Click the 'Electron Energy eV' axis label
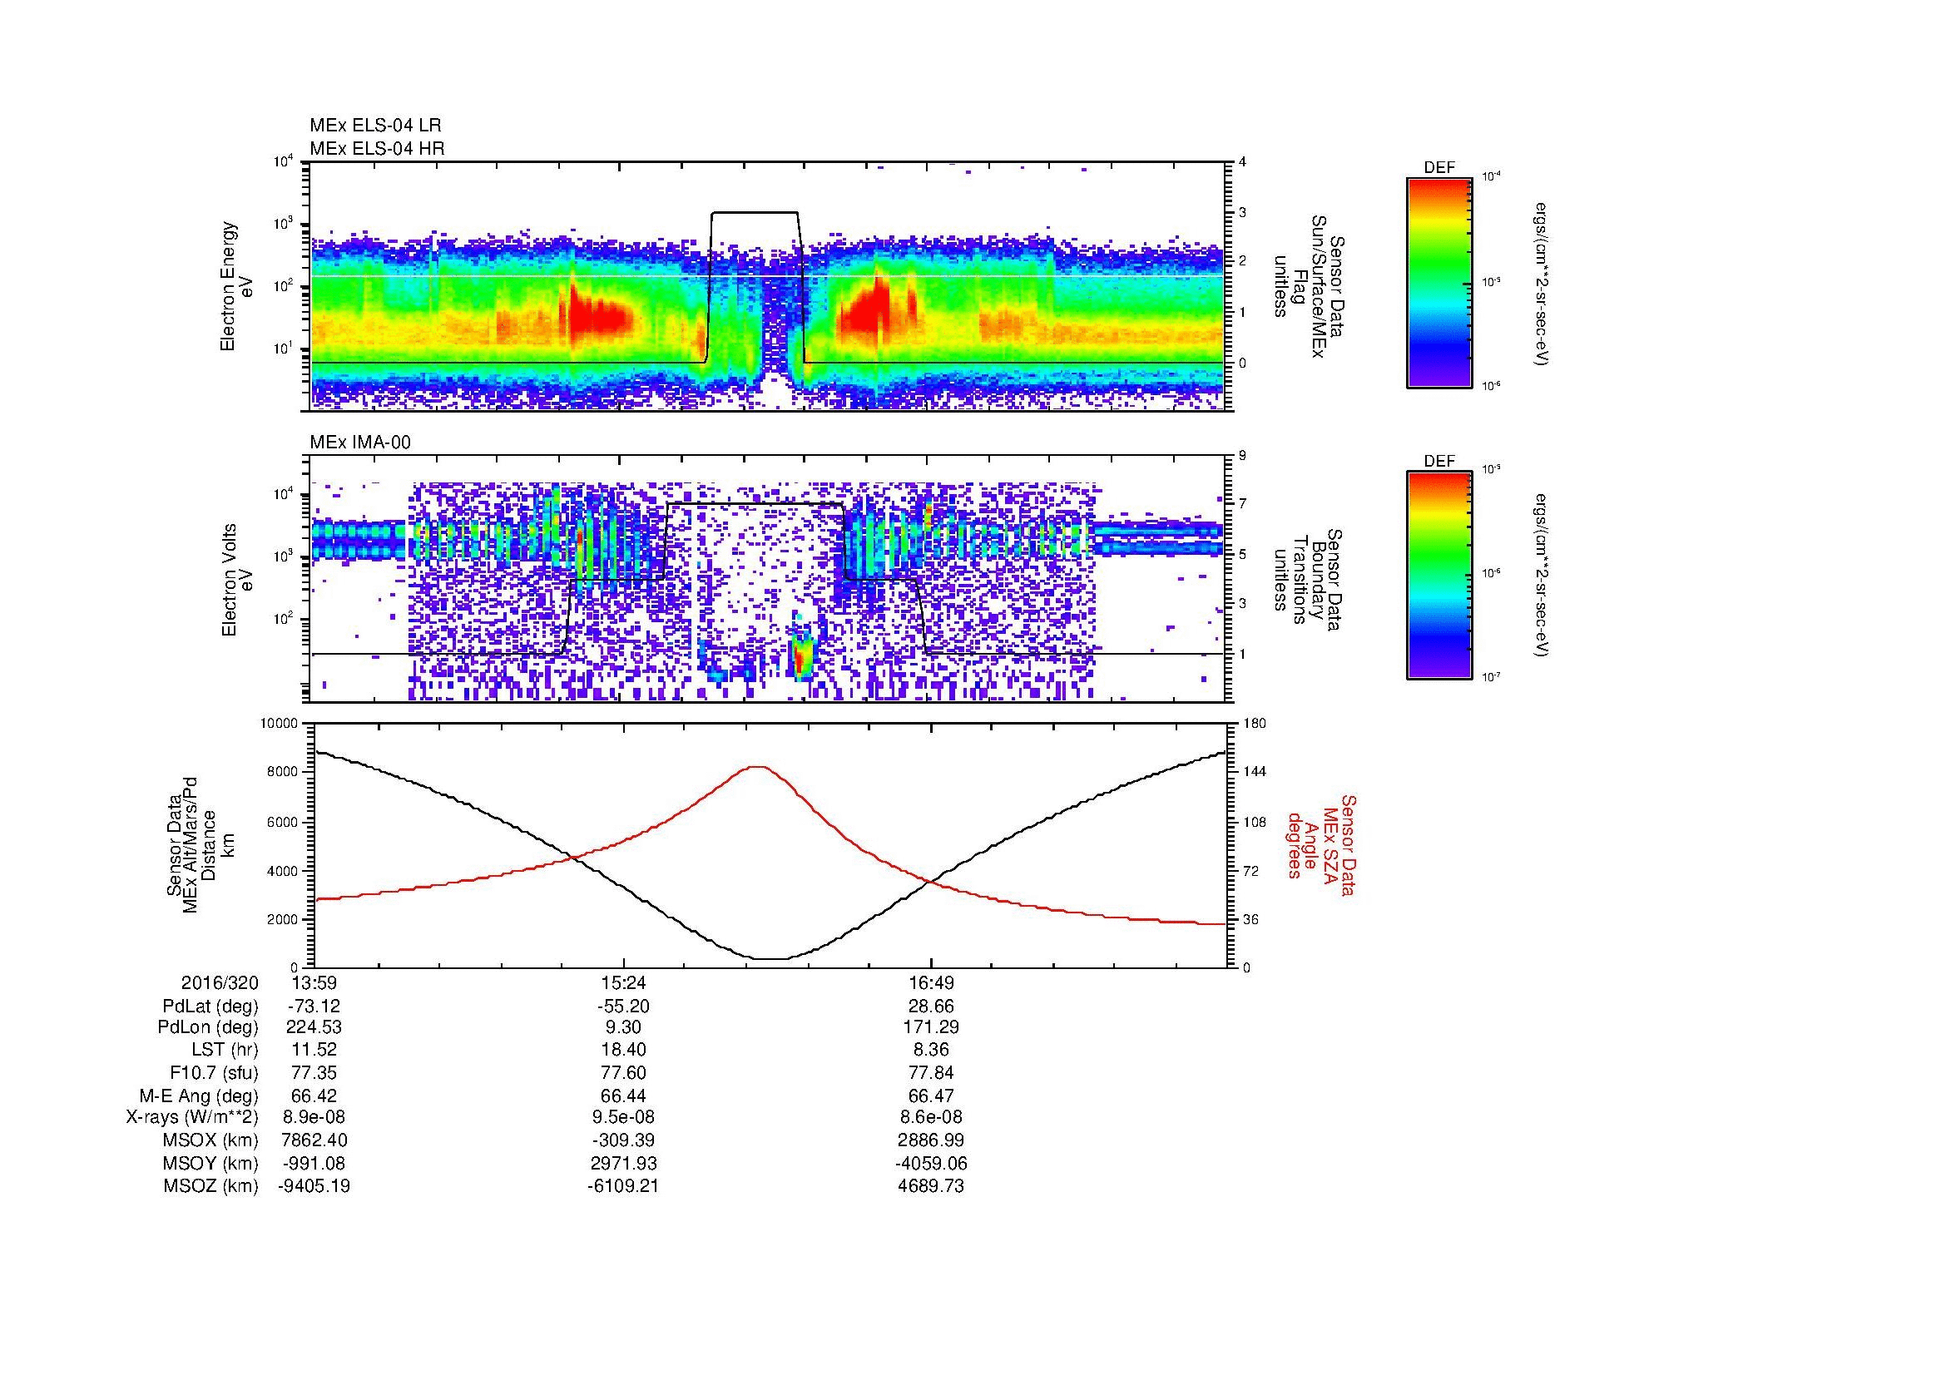The image size is (1946, 1375). 236,286
